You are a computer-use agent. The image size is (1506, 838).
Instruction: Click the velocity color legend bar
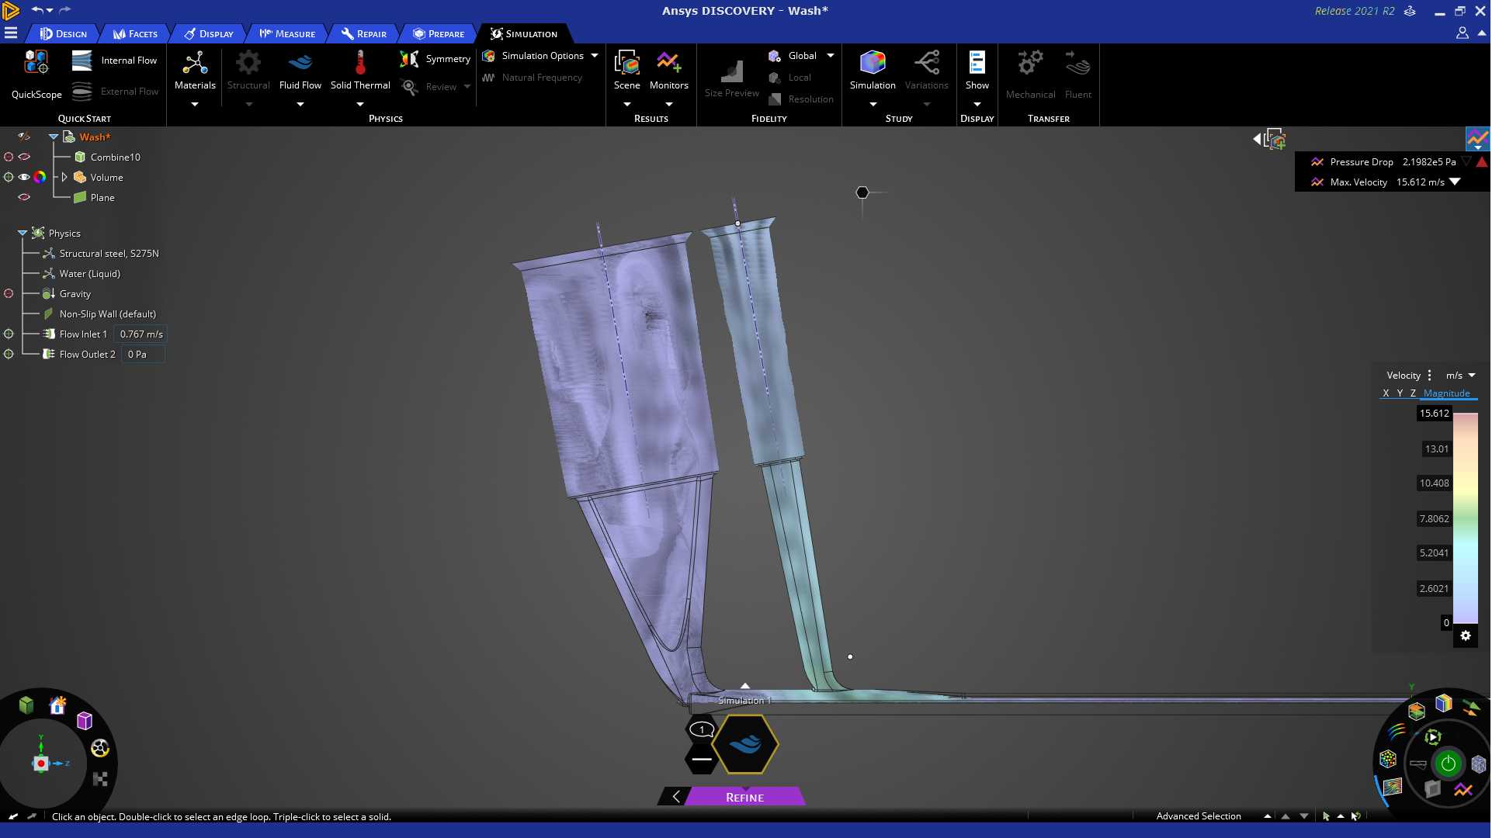click(x=1465, y=518)
